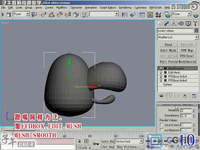The width and height of the screenshot is (200, 150).
Task: Open the Layer Manager icon
Action: click(142, 15)
